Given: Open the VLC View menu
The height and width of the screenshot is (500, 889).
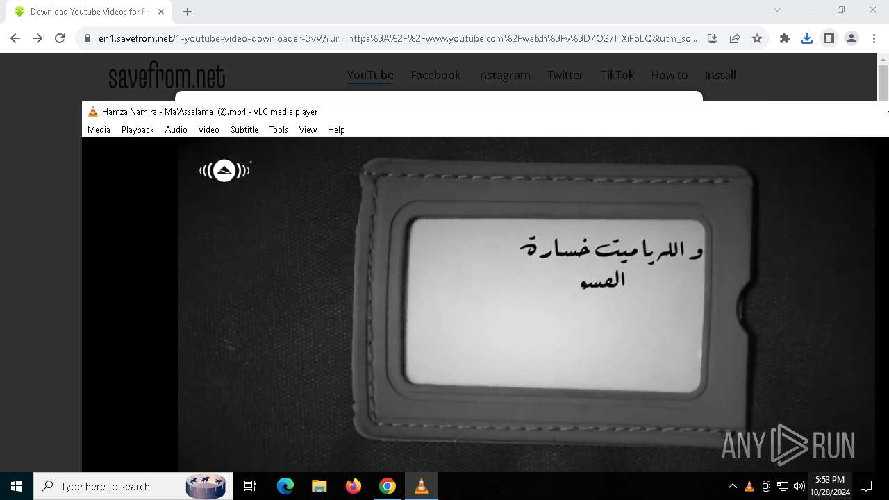Looking at the screenshot, I should coord(308,130).
